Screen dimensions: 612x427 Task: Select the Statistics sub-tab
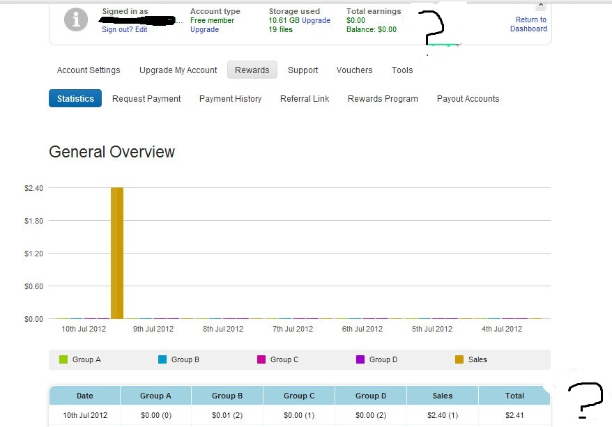click(x=75, y=98)
